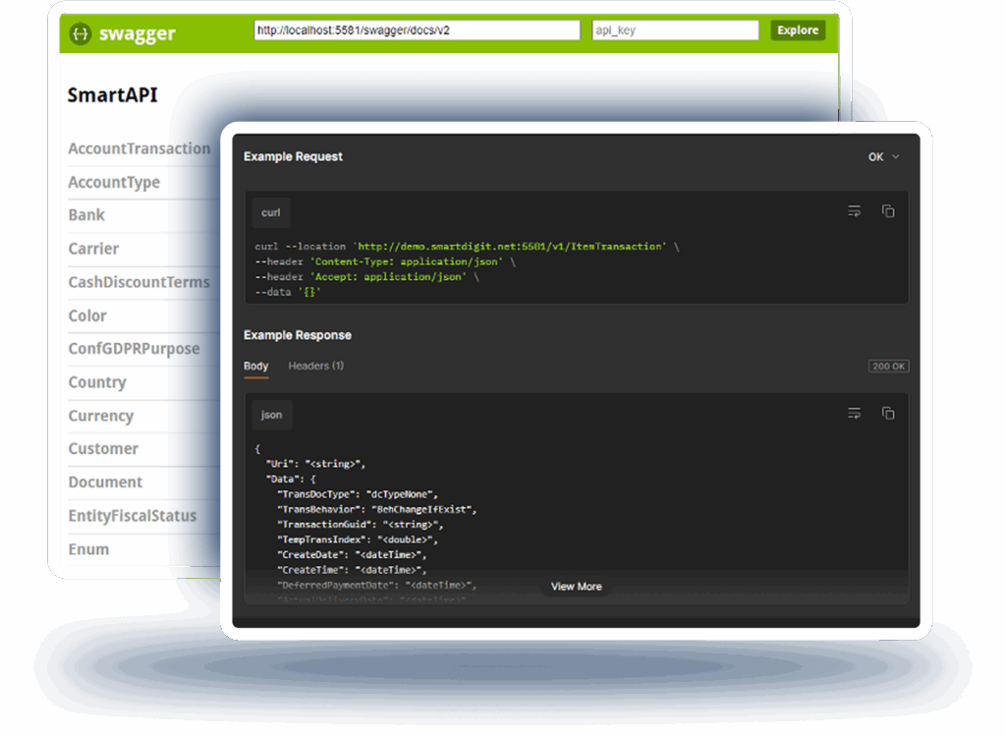Screen dimensions: 1006x737
Task: Open the Carrier API section
Action: pyautogui.click(x=93, y=249)
